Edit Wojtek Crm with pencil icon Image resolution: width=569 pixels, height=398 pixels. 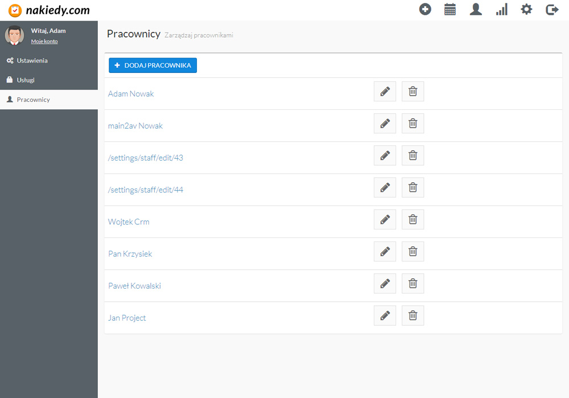coord(385,219)
